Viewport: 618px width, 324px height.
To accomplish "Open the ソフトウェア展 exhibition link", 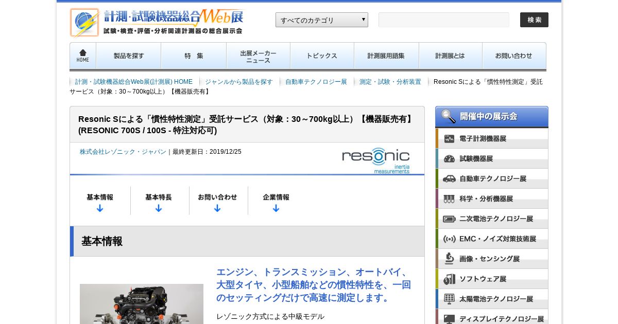I will tap(492, 279).
